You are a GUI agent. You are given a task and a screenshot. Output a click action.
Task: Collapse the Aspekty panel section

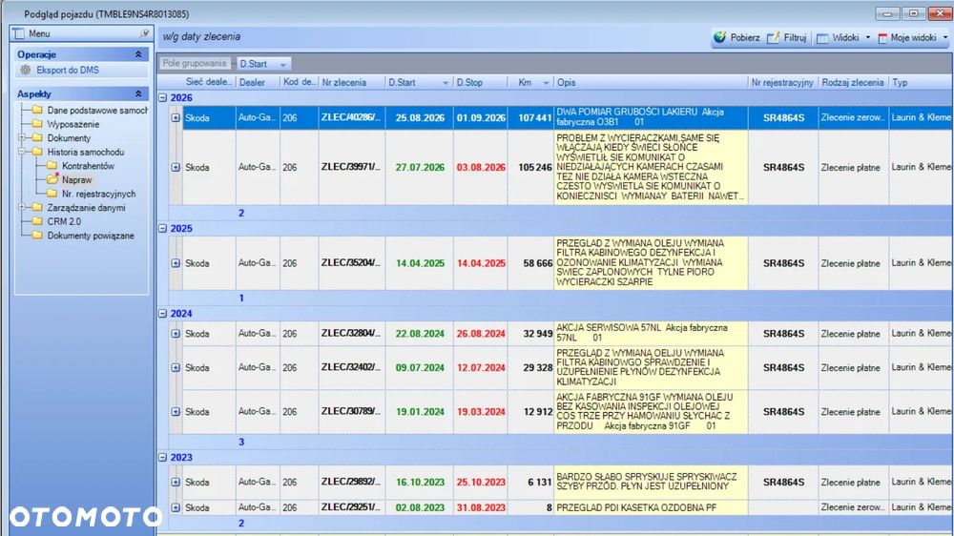(138, 93)
